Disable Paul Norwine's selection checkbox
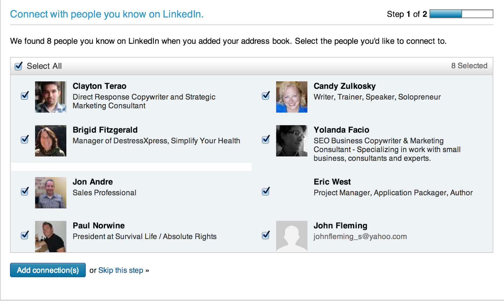 25,235
